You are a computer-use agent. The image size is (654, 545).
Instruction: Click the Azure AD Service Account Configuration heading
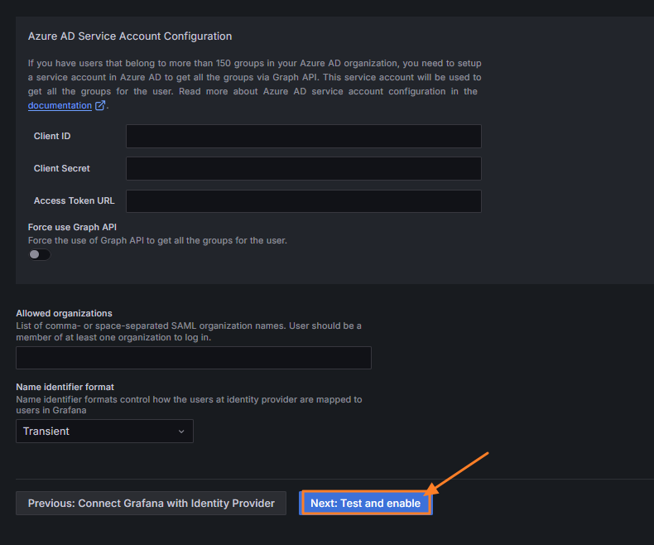click(130, 36)
